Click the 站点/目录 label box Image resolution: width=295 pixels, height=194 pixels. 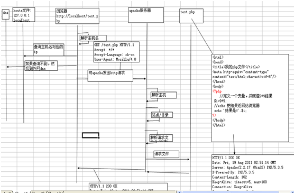162,115
